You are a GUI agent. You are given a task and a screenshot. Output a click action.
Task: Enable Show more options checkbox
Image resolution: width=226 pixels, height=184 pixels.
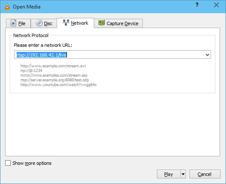tap(8, 163)
